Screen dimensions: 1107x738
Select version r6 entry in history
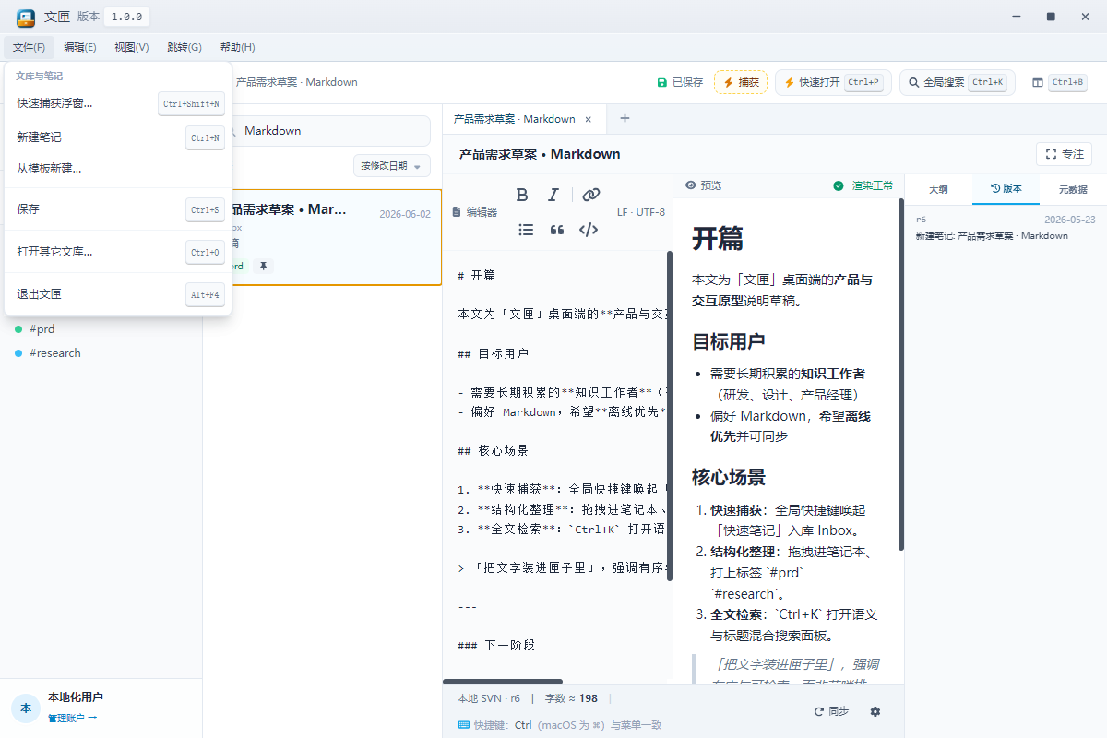[1005, 227]
